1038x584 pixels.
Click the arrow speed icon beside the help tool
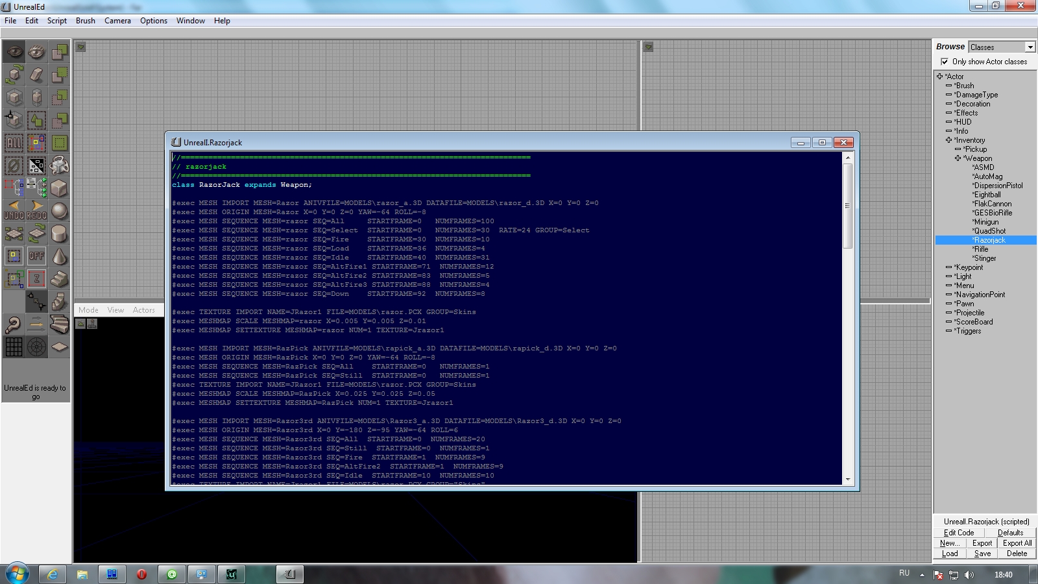[37, 324]
